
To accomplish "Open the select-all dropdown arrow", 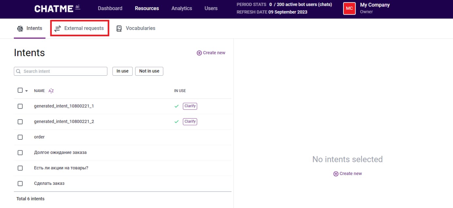I will coord(26,91).
